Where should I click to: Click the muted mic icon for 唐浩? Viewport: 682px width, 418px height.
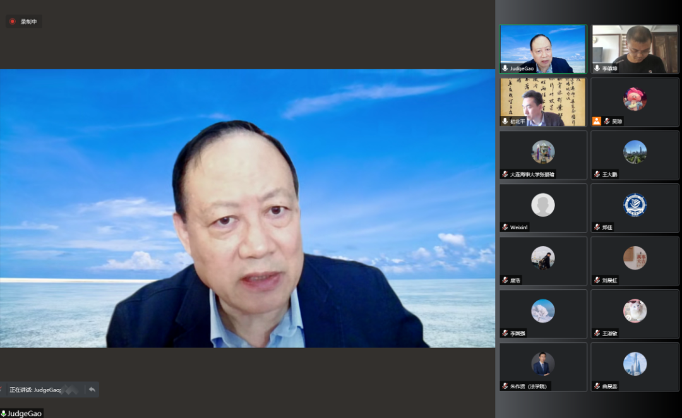[505, 280]
